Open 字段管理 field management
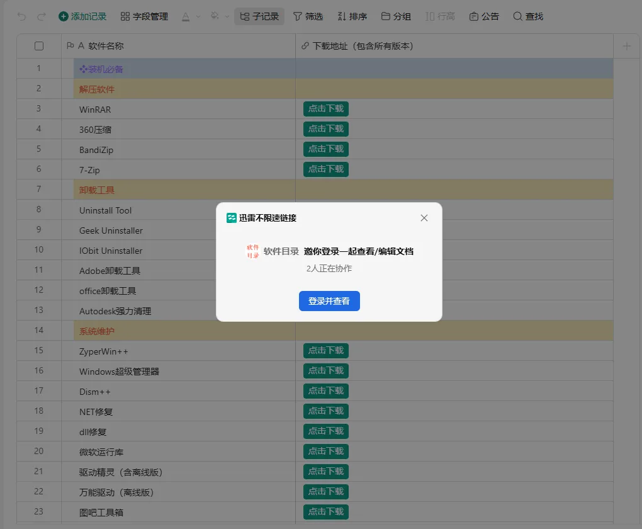 [x=144, y=16]
